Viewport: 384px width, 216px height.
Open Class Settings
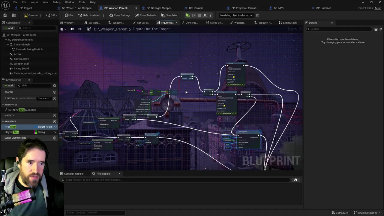pos(120,15)
